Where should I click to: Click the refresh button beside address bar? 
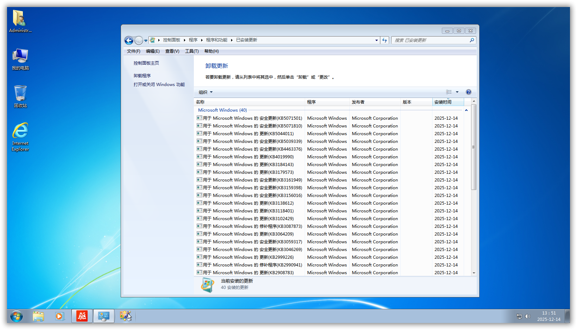[x=385, y=40]
